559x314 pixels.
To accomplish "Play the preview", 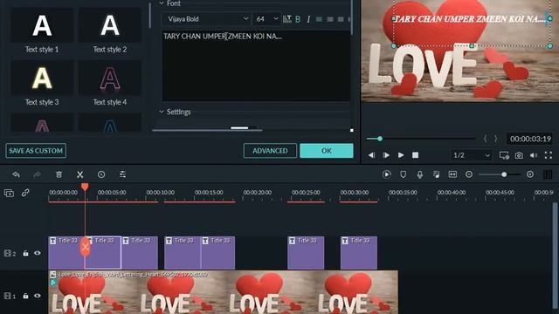I will [401, 155].
